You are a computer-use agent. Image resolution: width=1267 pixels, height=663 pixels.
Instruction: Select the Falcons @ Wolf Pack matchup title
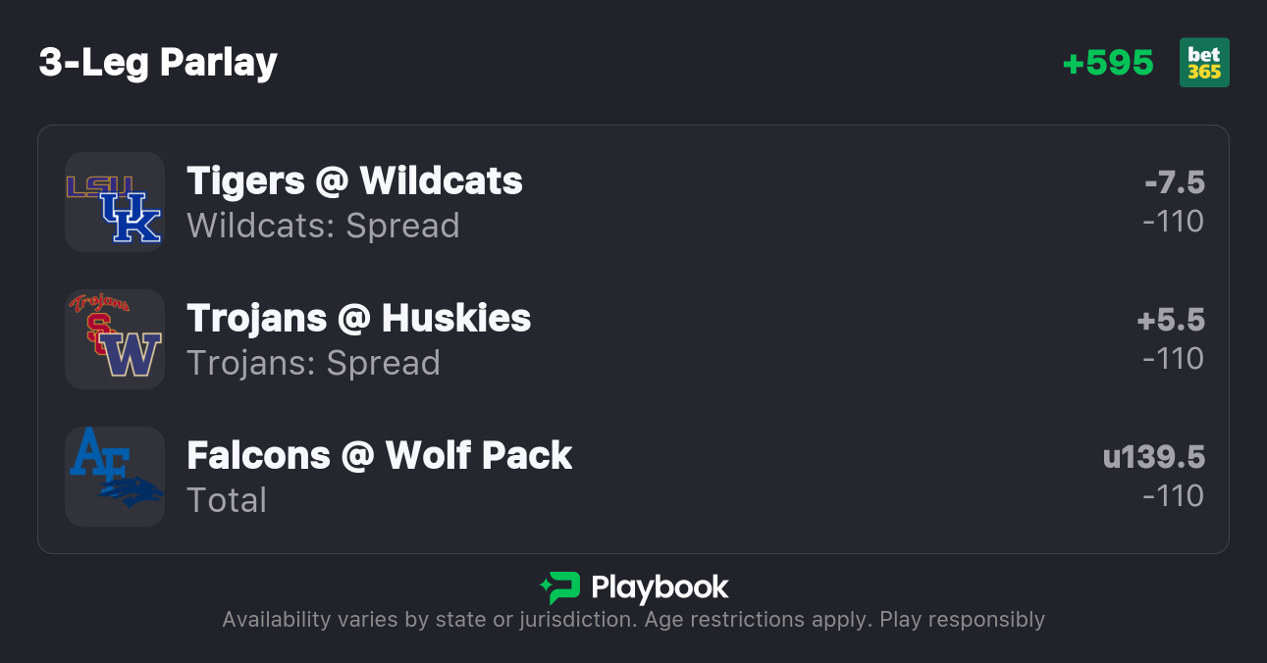point(379,455)
